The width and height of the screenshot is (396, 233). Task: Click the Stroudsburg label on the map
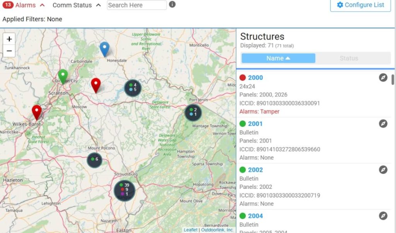(x=126, y=174)
